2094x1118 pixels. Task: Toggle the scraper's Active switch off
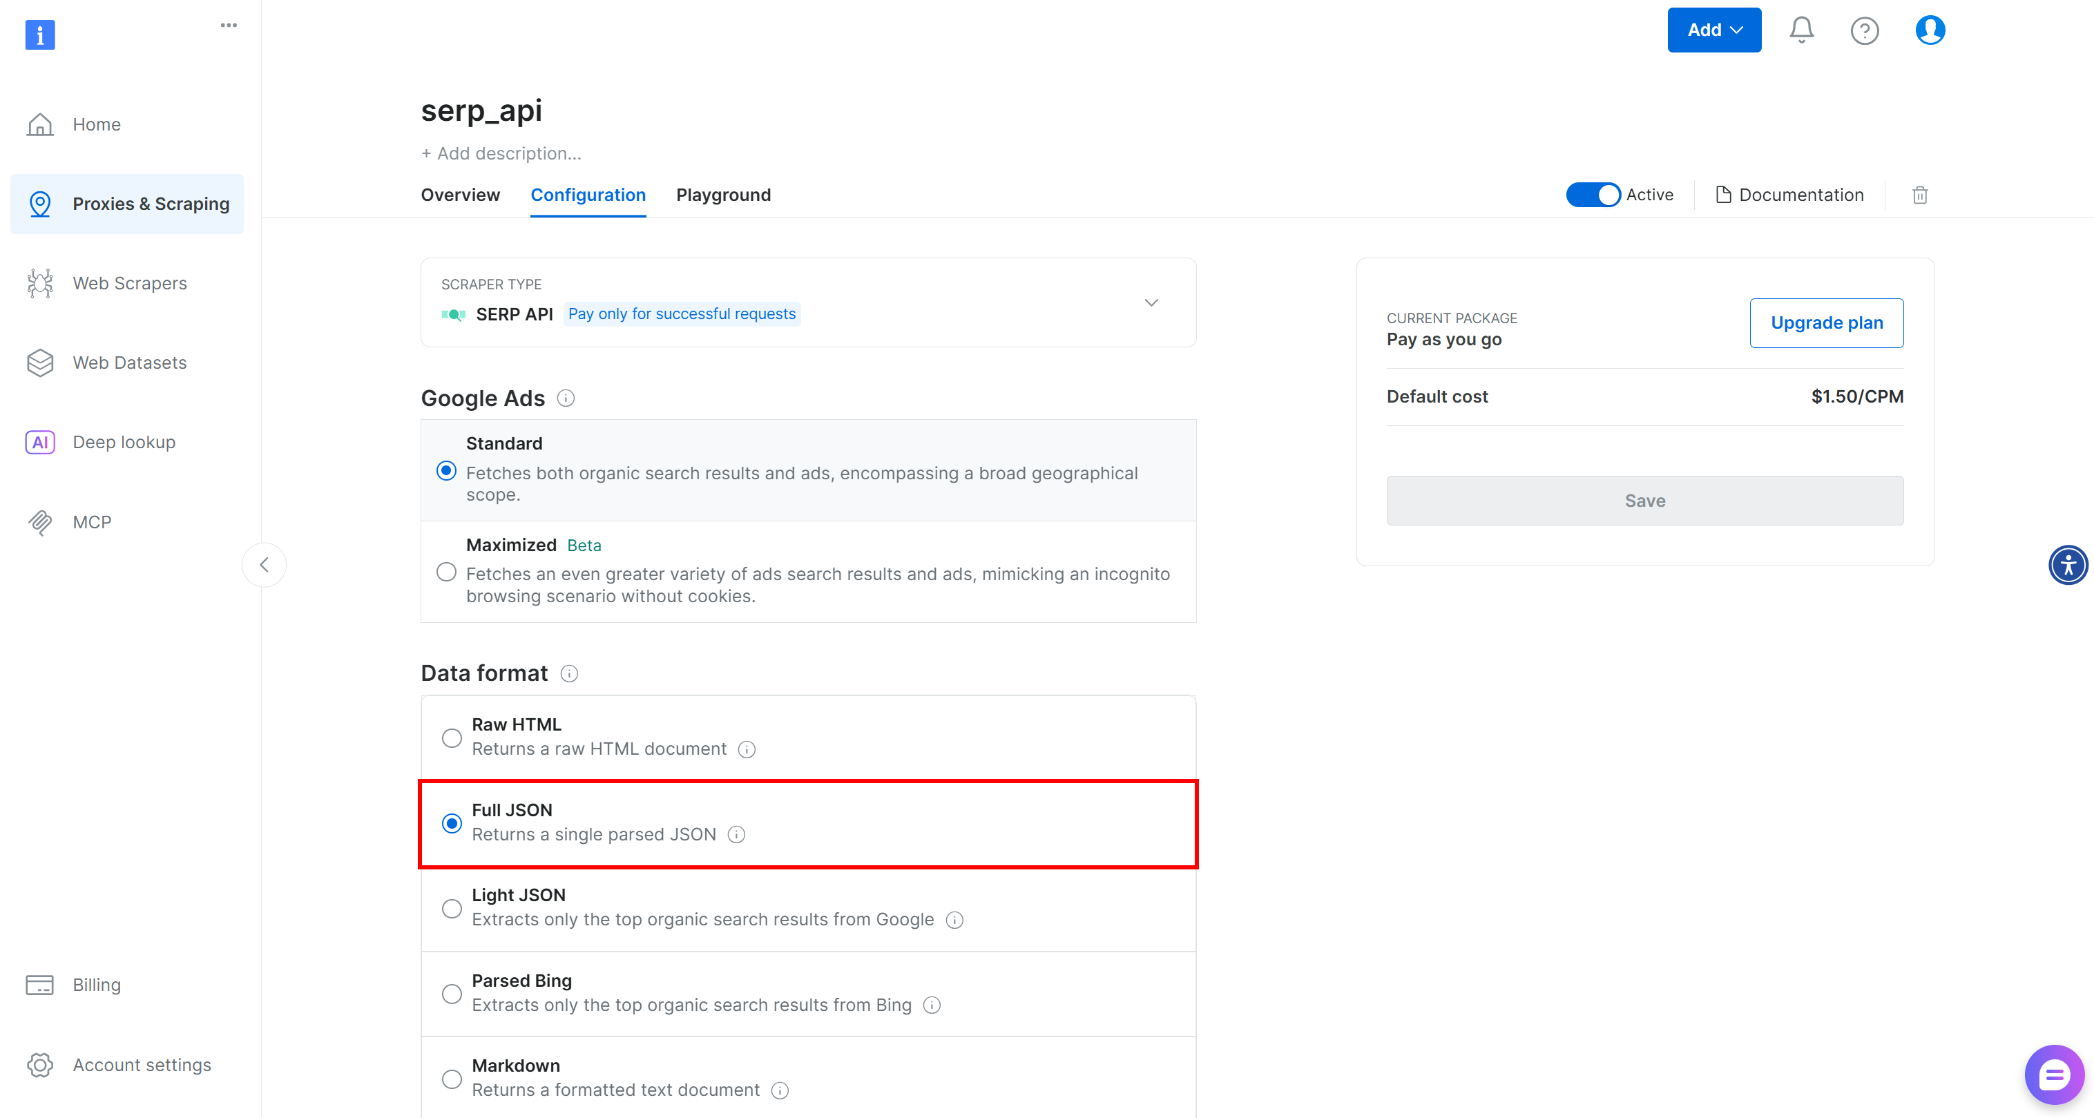[1593, 195]
